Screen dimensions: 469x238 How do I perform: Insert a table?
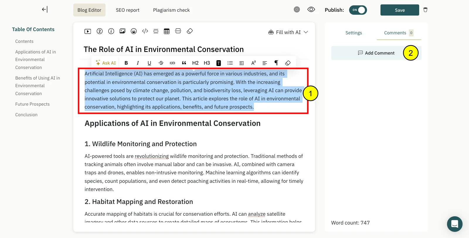click(x=167, y=31)
